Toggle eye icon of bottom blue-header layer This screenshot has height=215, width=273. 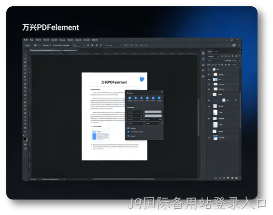209,138
